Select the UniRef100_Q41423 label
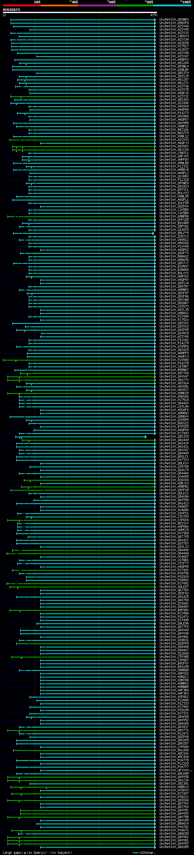Screen dimensions: 194x855 point(174,503)
